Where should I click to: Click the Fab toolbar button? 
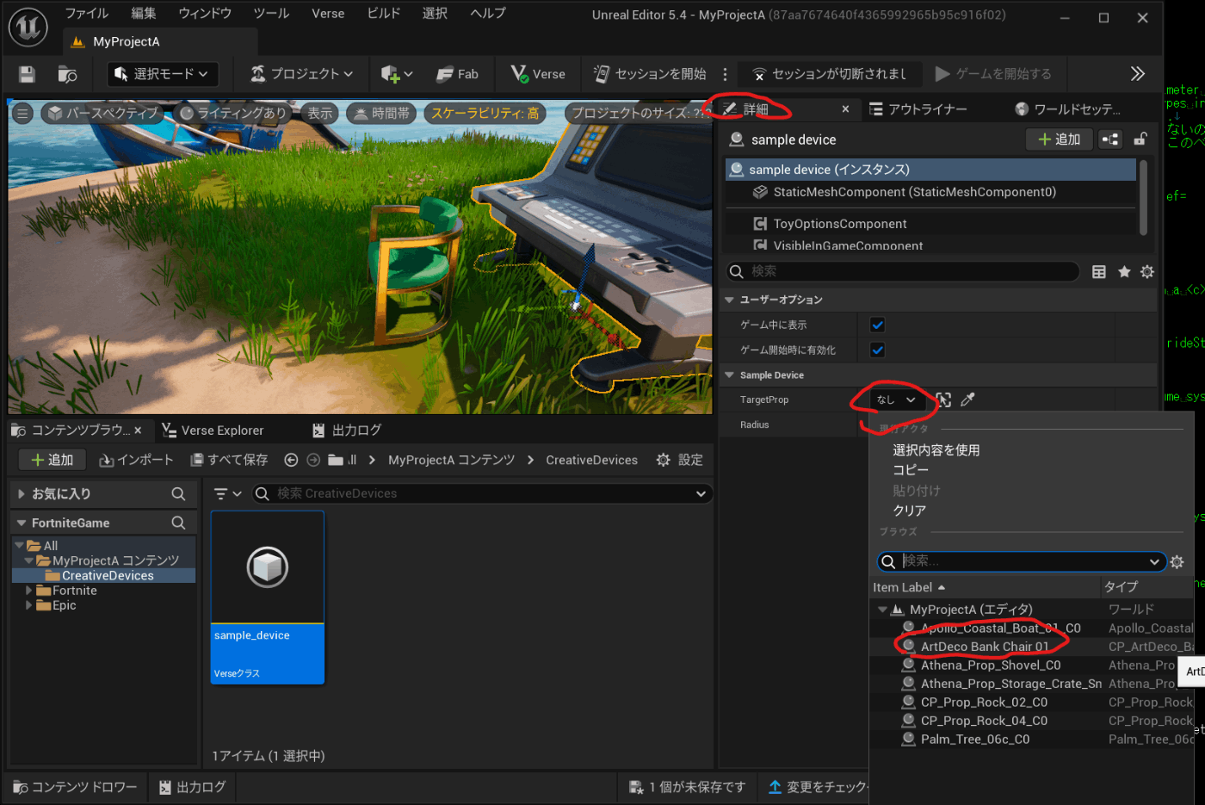457,74
